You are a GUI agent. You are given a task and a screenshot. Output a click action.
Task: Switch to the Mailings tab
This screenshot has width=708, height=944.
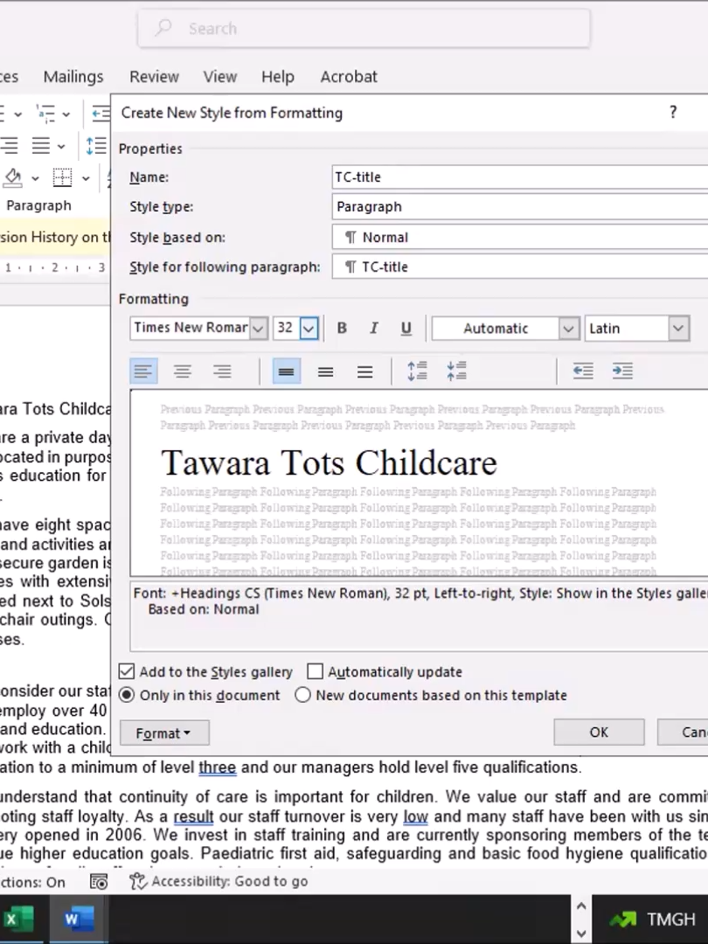click(x=73, y=77)
